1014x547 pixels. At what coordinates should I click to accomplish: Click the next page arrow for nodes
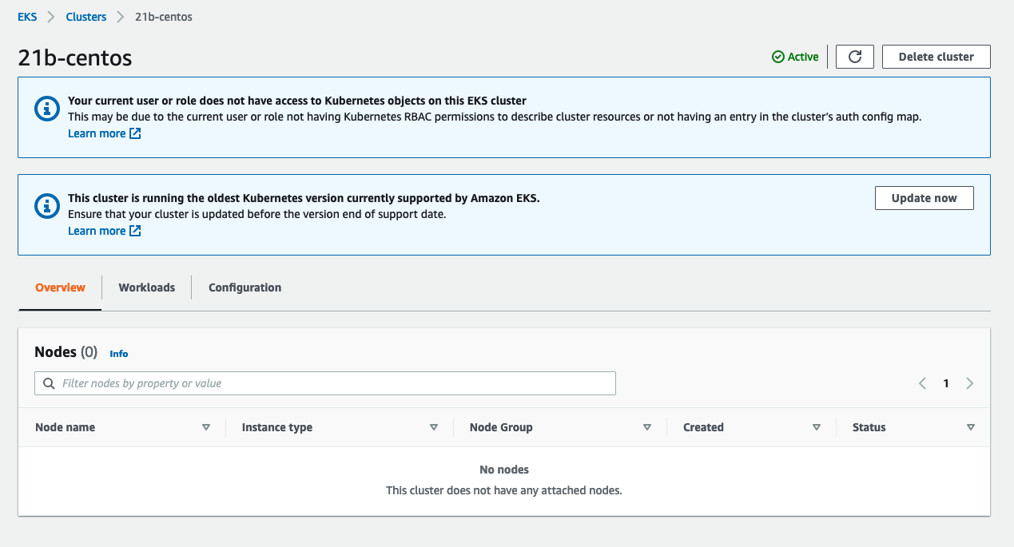point(970,383)
